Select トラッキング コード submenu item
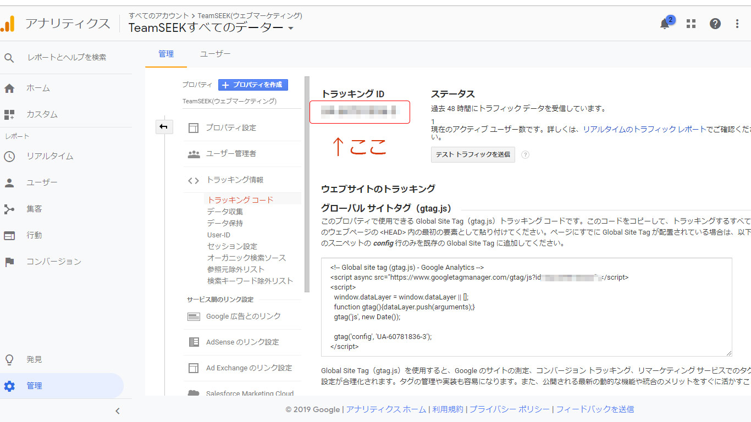Screen dimensions: 751x422 point(240,200)
